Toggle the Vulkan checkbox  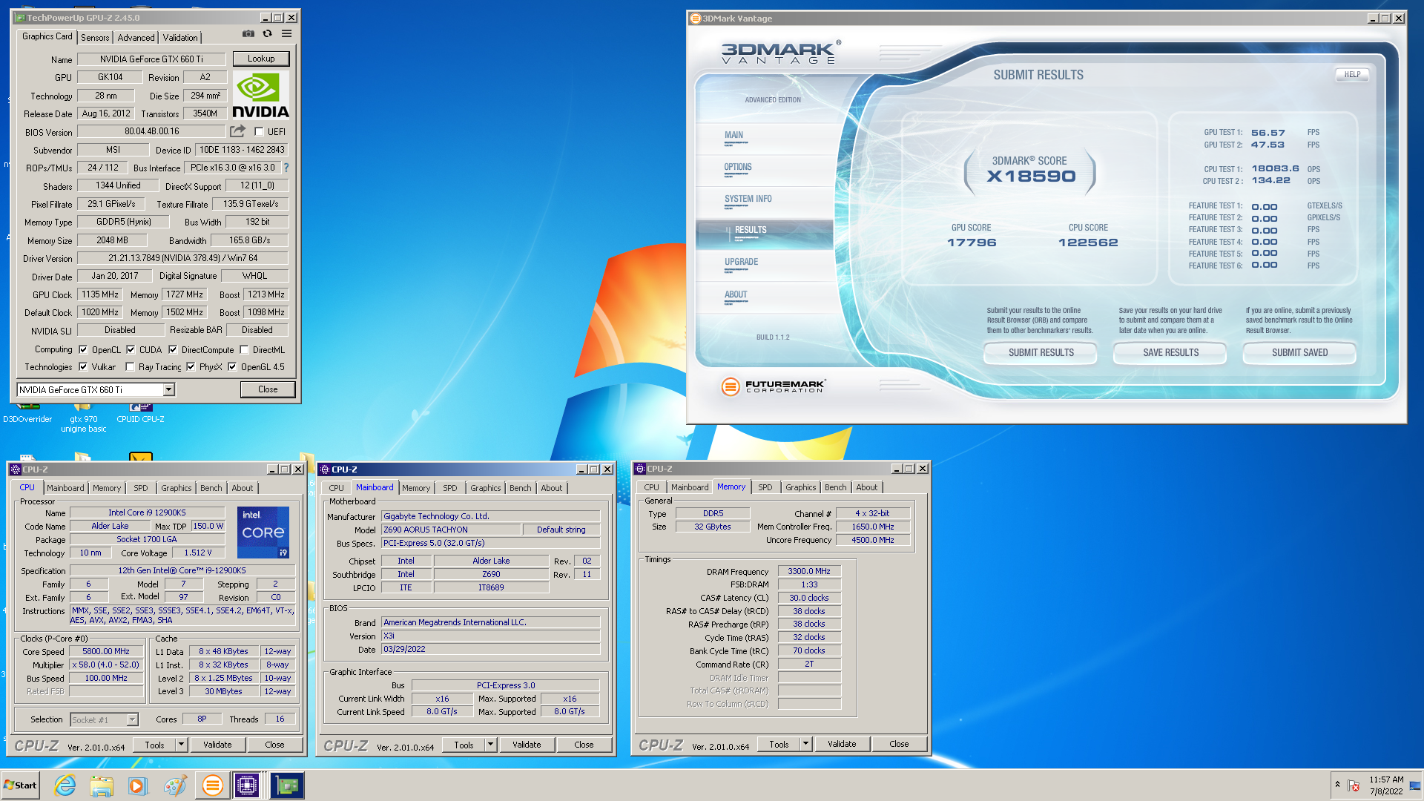[x=83, y=366]
